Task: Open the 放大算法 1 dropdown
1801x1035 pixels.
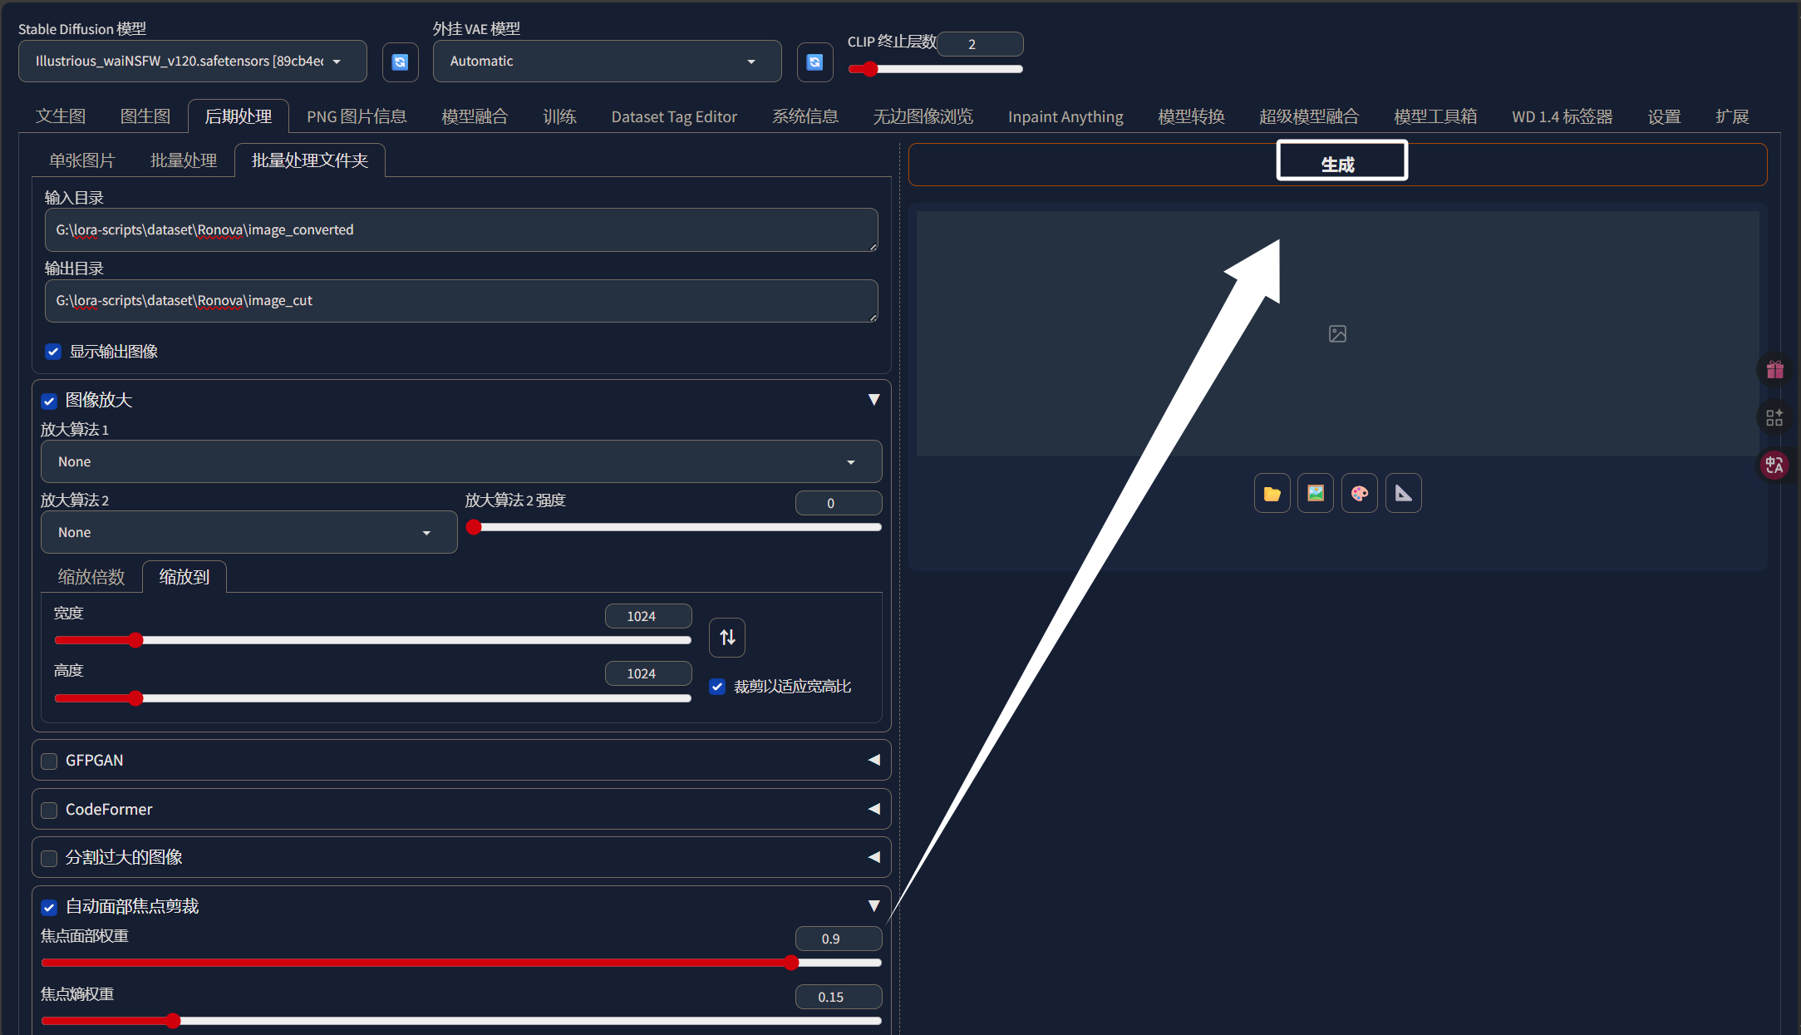Action: click(461, 461)
